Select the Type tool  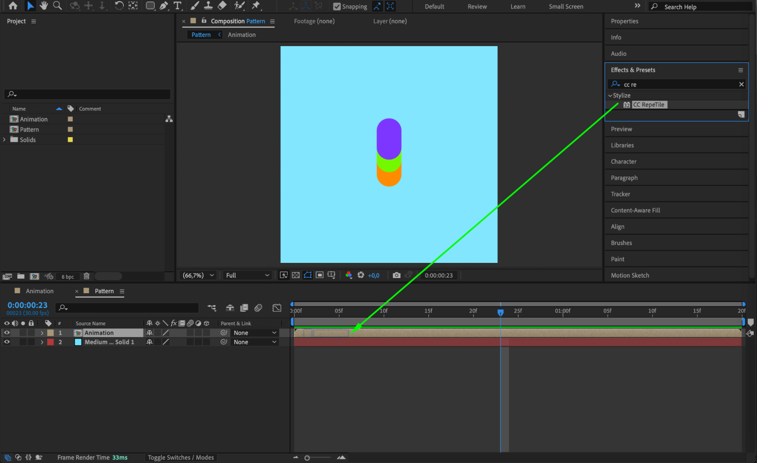(177, 6)
